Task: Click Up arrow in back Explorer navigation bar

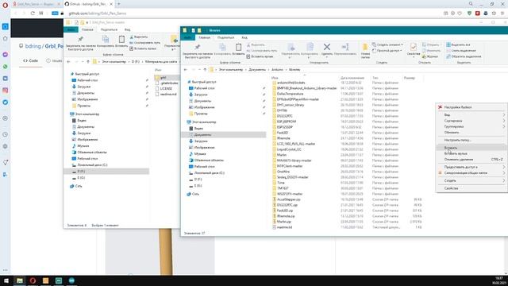Action: (x=88, y=62)
